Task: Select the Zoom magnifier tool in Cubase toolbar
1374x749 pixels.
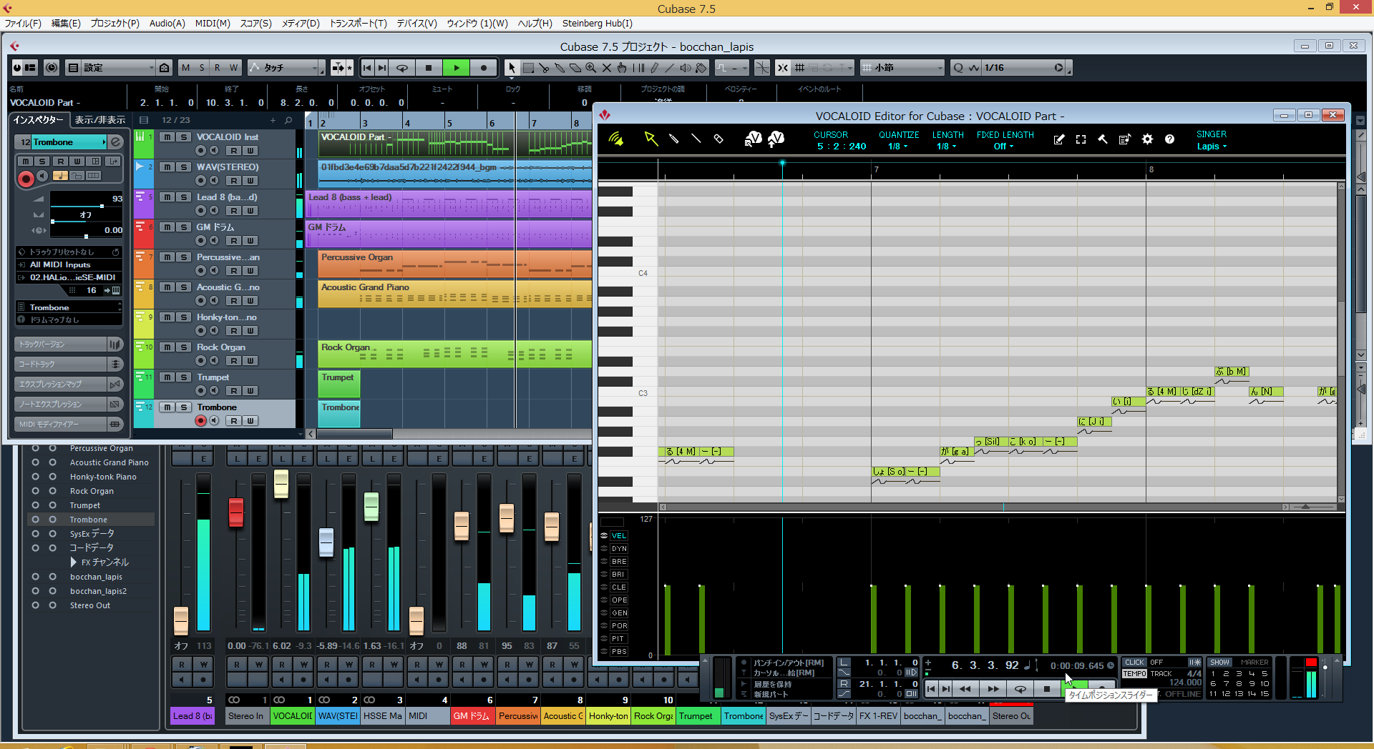Action: (x=591, y=68)
